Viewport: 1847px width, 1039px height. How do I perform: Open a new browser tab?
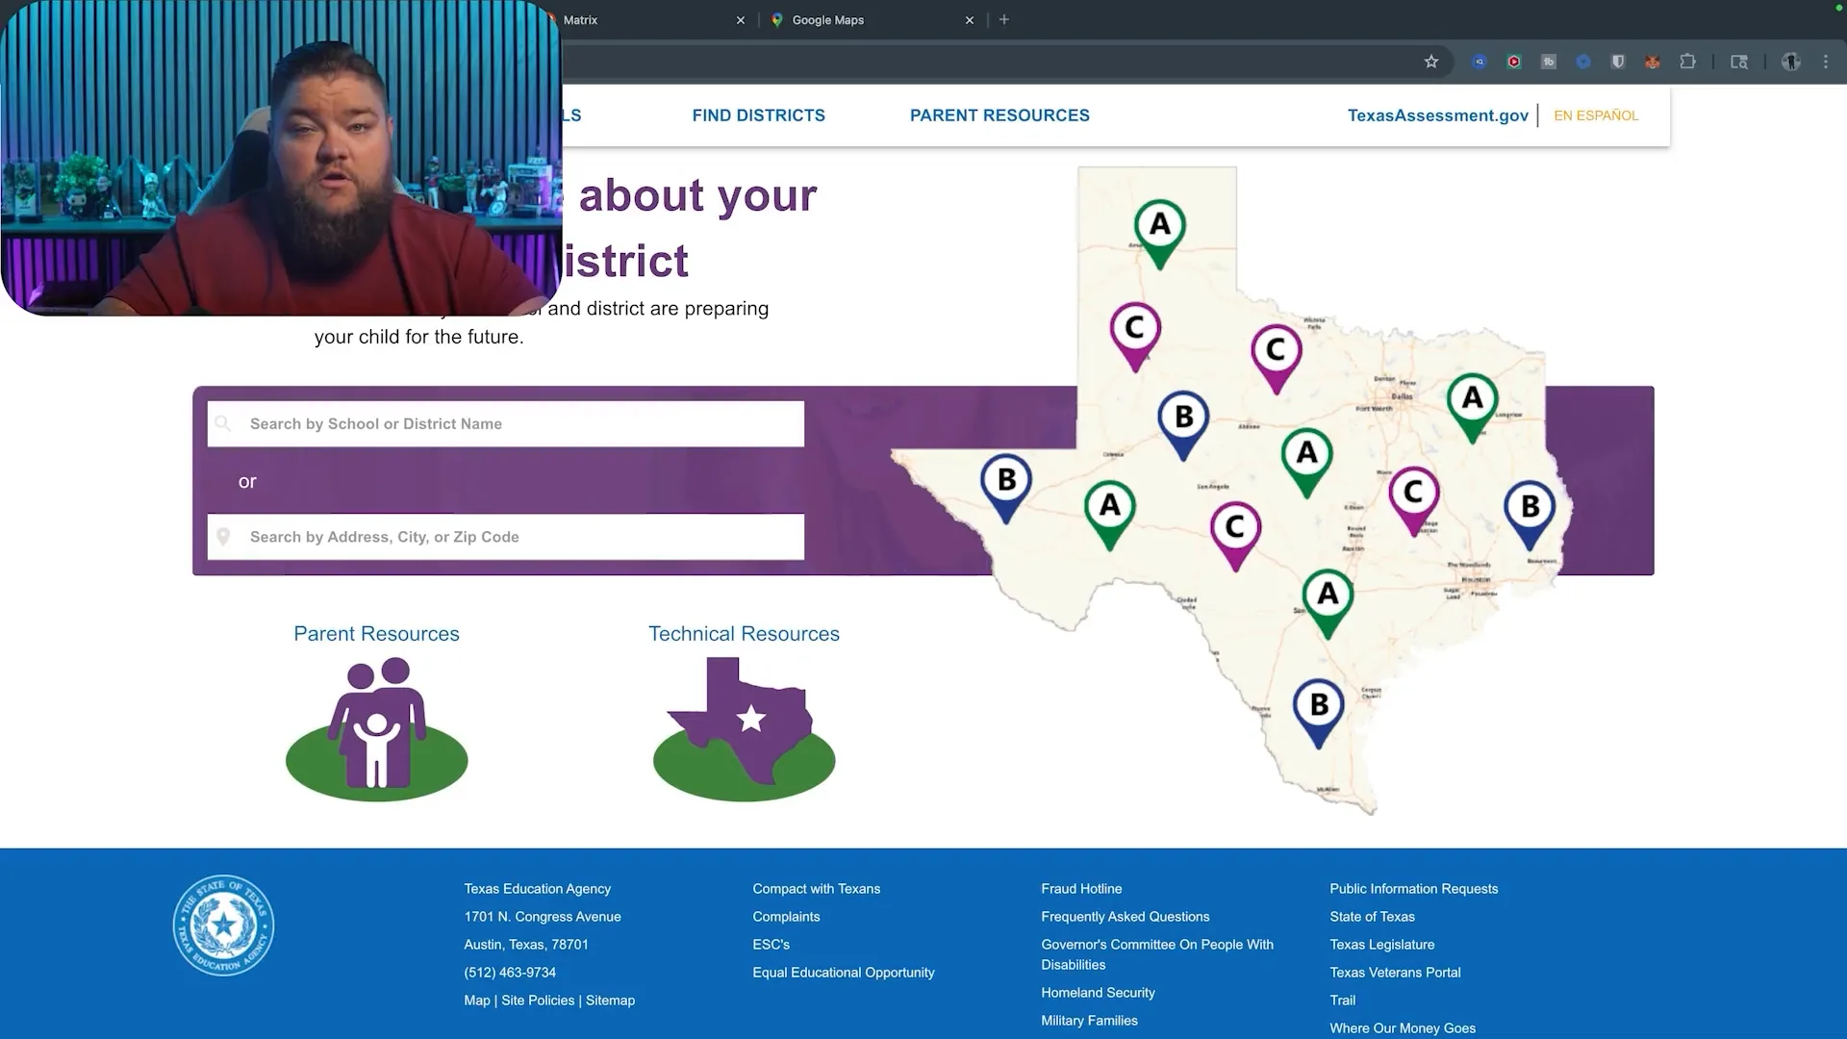coord(1004,19)
